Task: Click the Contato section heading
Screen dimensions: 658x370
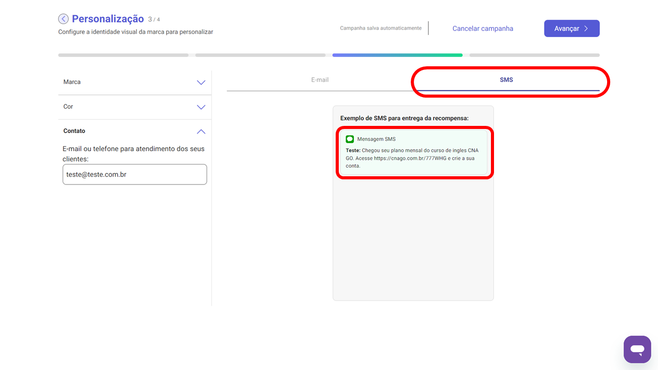Action: (x=75, y=131)
